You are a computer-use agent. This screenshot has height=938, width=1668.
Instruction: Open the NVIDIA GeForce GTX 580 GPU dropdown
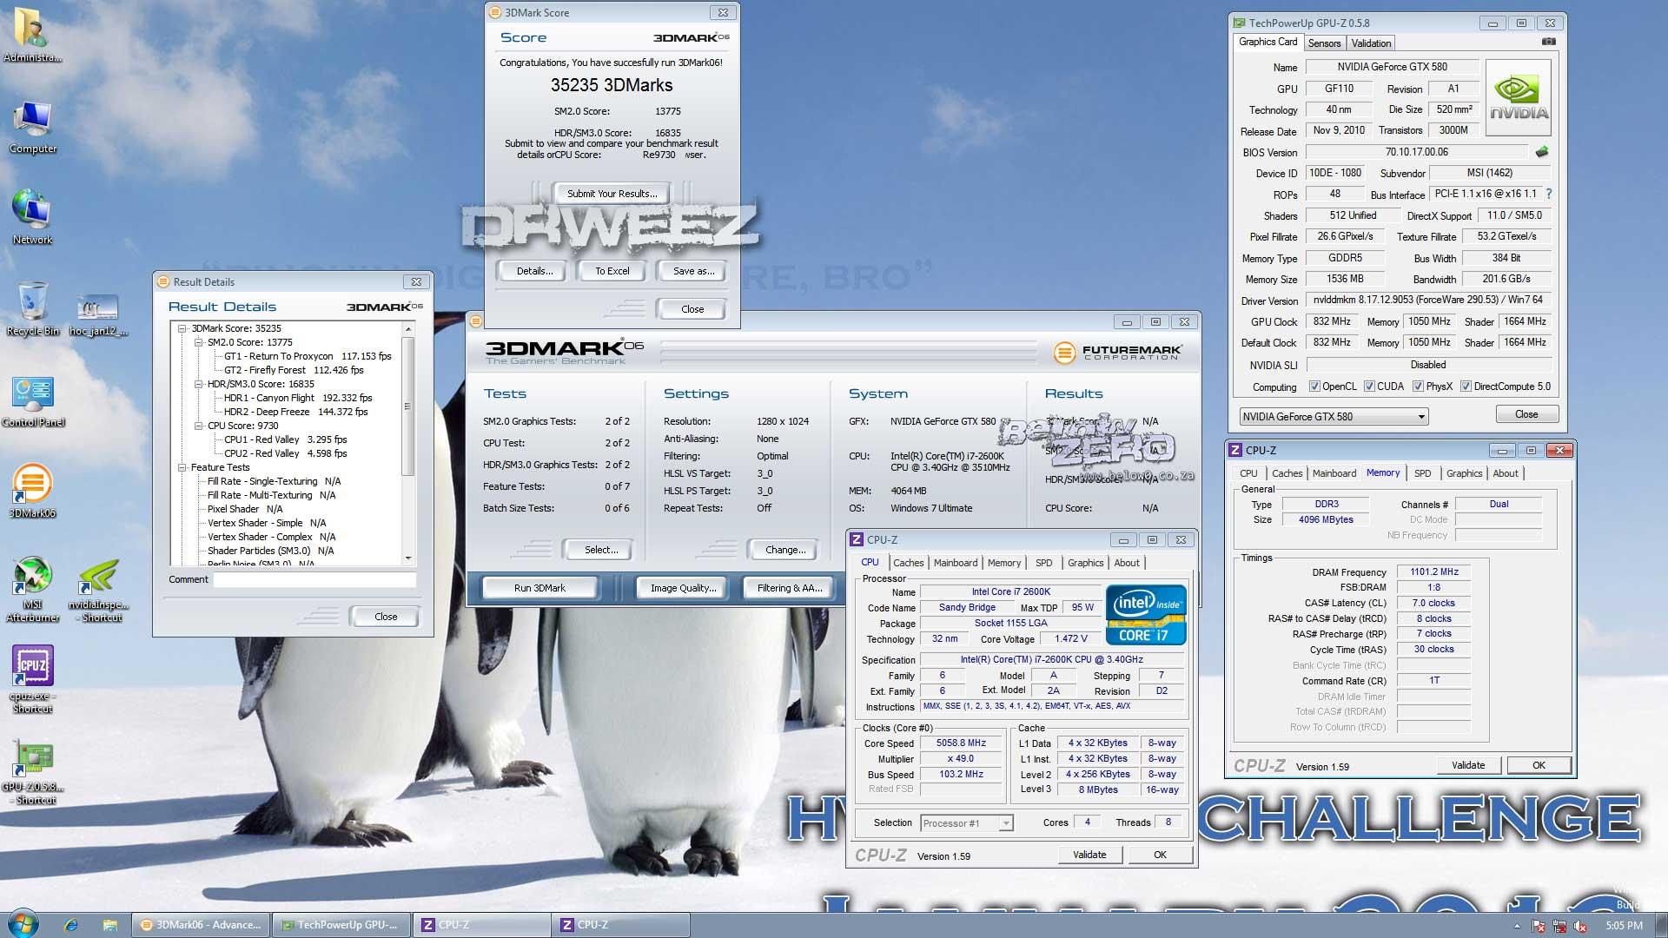tap(1334, 416)
